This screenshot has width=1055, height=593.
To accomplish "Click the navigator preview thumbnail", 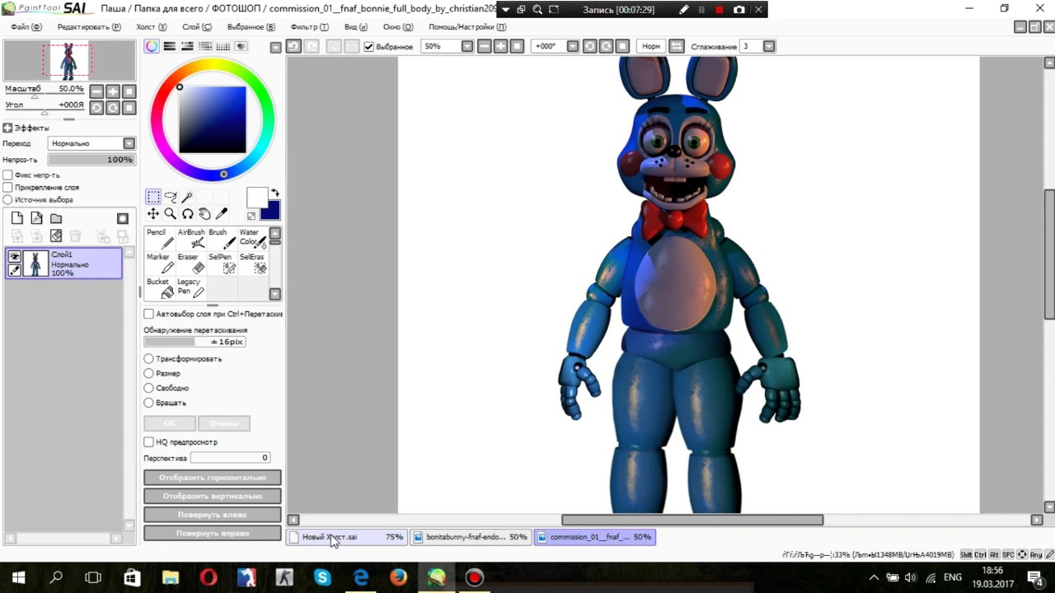I will (69, 61).
